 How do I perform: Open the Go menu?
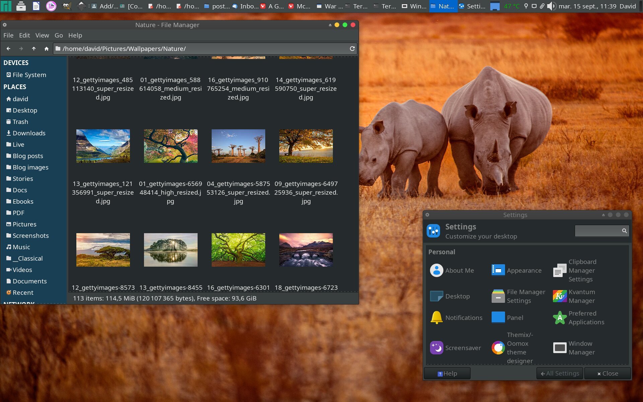(59, 35)
